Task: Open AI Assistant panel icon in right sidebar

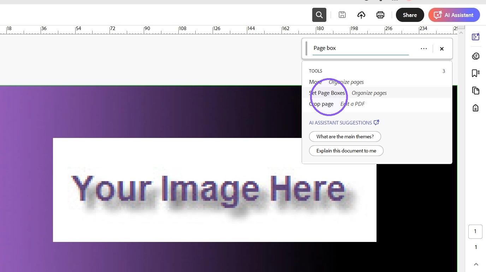Action: 476,37
